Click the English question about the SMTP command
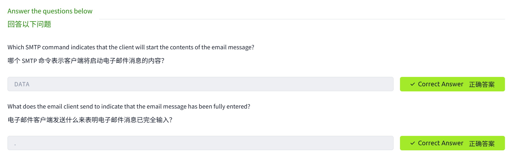Screen dimensions: 509x160 tap(131, 47)
